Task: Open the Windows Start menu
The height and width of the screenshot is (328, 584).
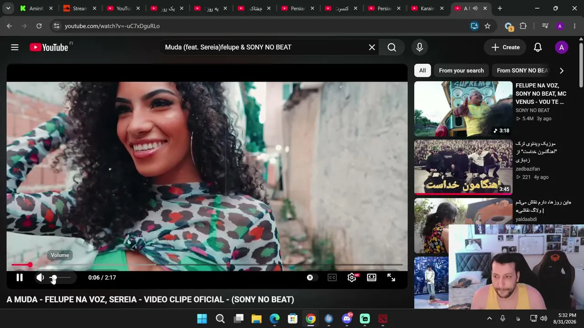Action: pyautogui.click(x=202, y=318)
